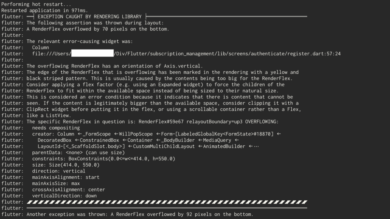The image size is (390, 219).
Task: Click the 'direction: vertical' line
Action: tap(58, 171)
